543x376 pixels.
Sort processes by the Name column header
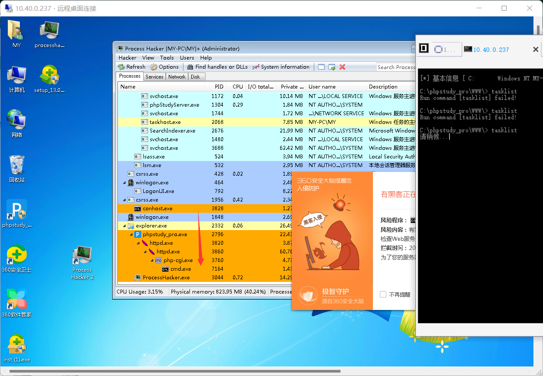pos(161,87)
